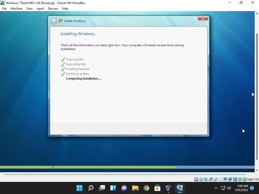Open Microsoft Store from the taskbar

tap(157, 188)
